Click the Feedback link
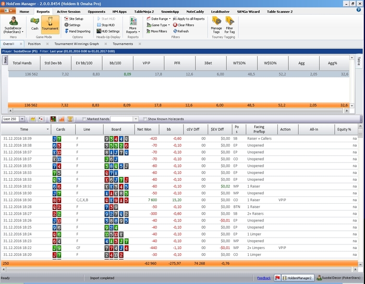This screenshot has height=284, width=365. (x=264, y=278)
